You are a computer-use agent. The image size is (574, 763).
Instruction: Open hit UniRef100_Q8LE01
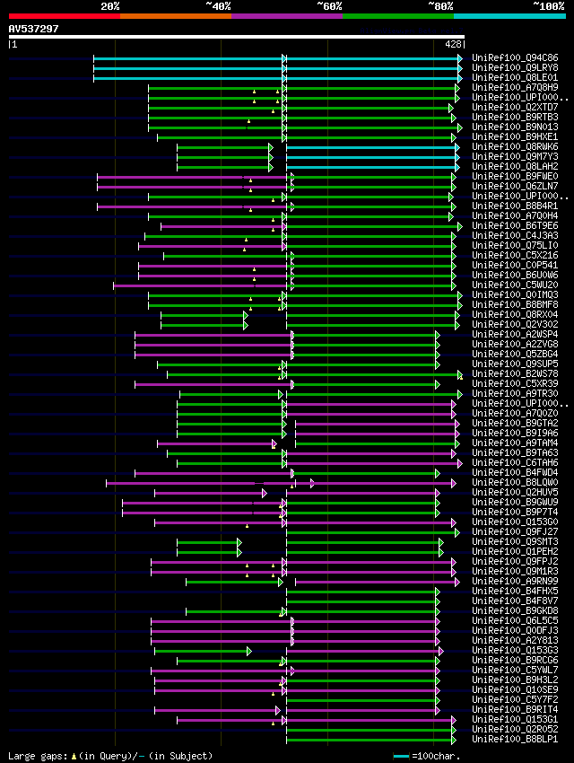point(515,77)
